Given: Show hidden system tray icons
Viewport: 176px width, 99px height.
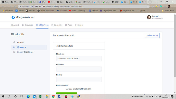Looking at the screenshot, I should (x=147, y=96).
